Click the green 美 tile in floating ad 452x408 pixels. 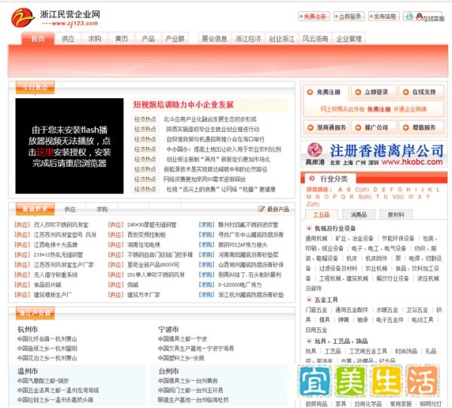coord(350,381)
